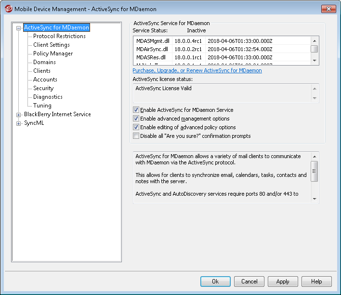This screenshot has height=295, width=341.
Task: Select SyncML tree item
Action: click(34, 123)
